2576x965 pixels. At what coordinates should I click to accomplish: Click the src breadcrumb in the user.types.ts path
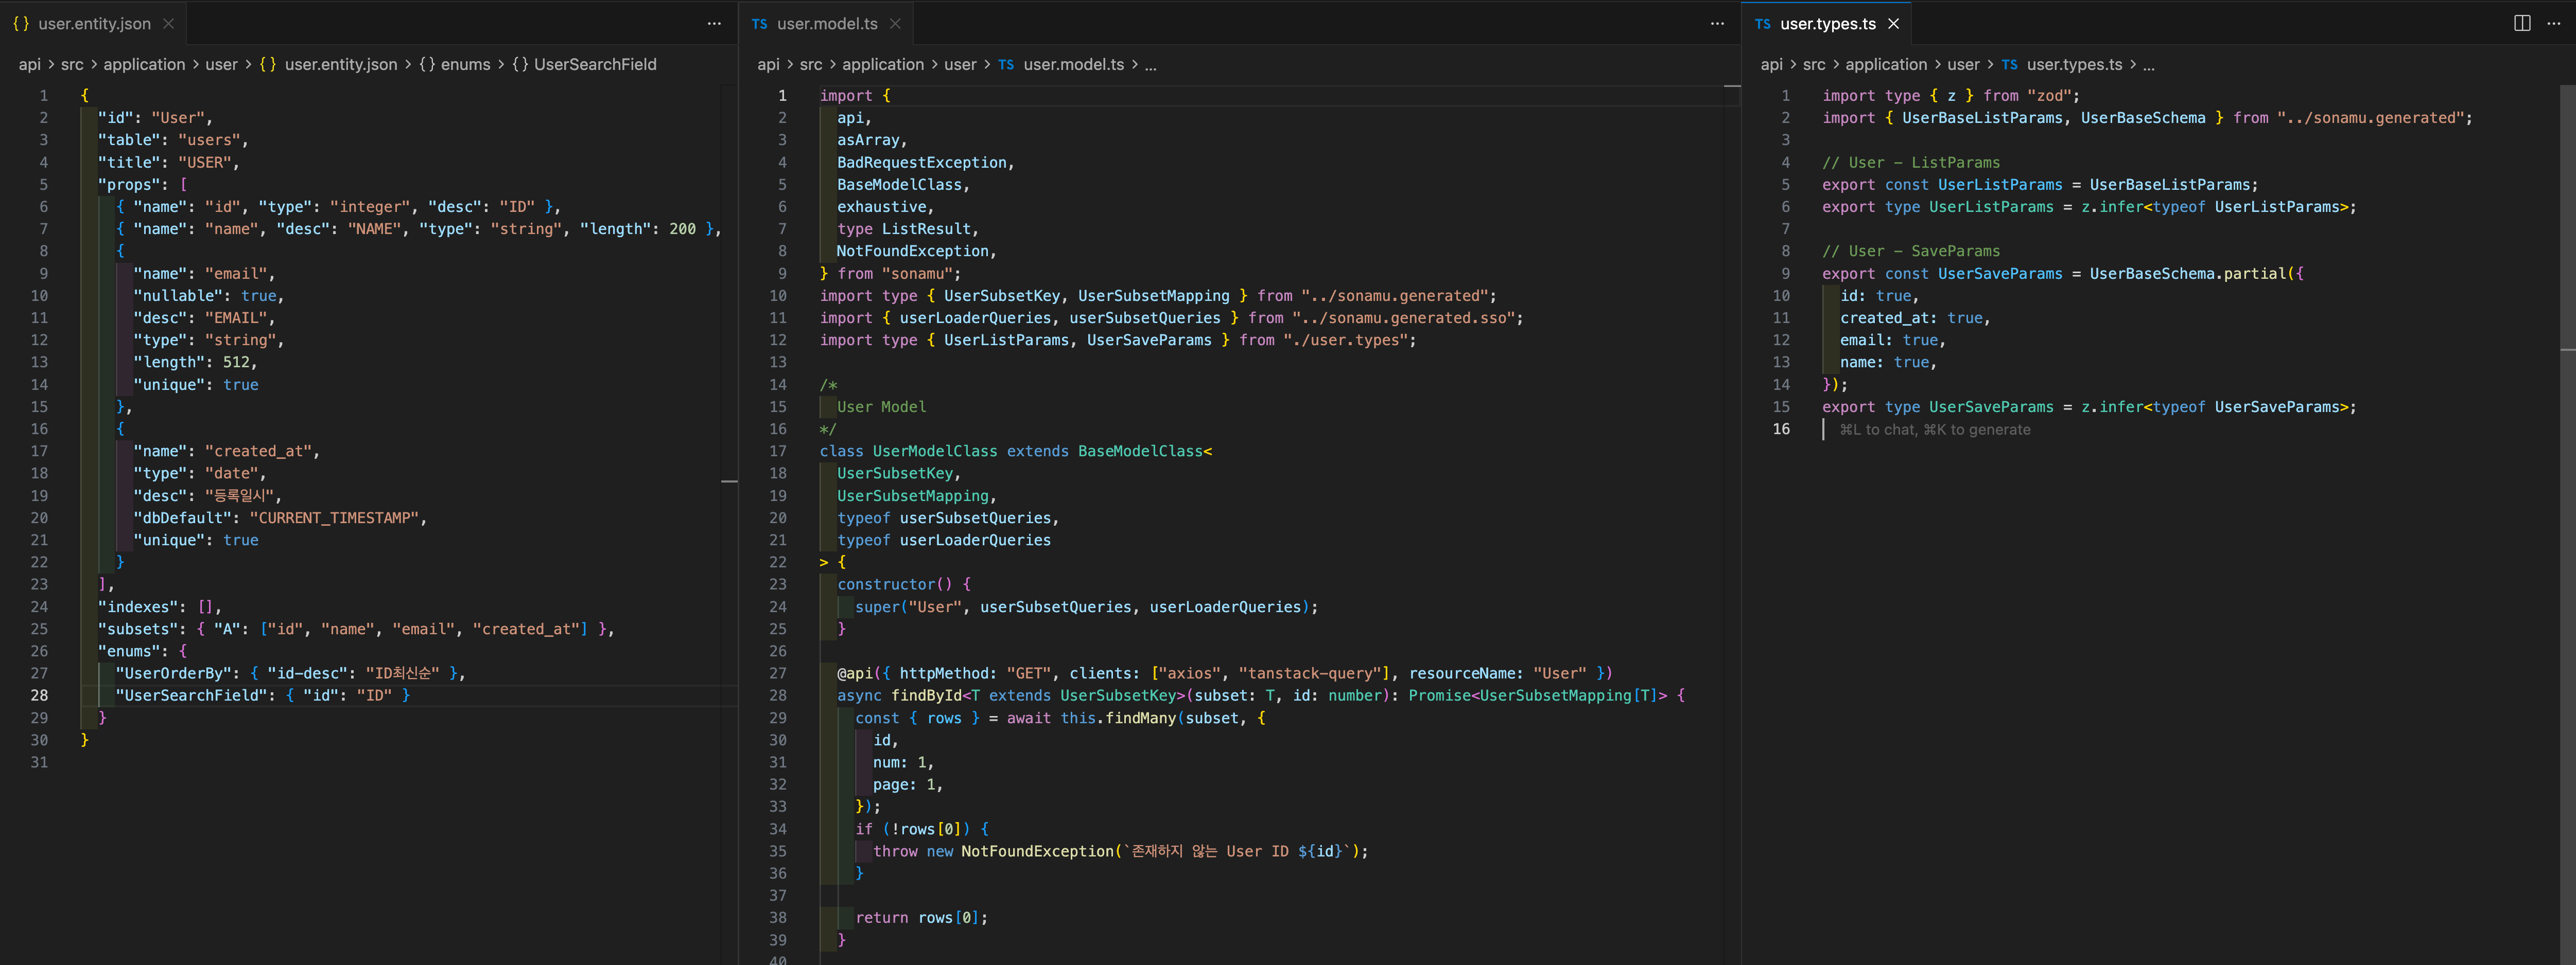click(x=1814, y=64)
